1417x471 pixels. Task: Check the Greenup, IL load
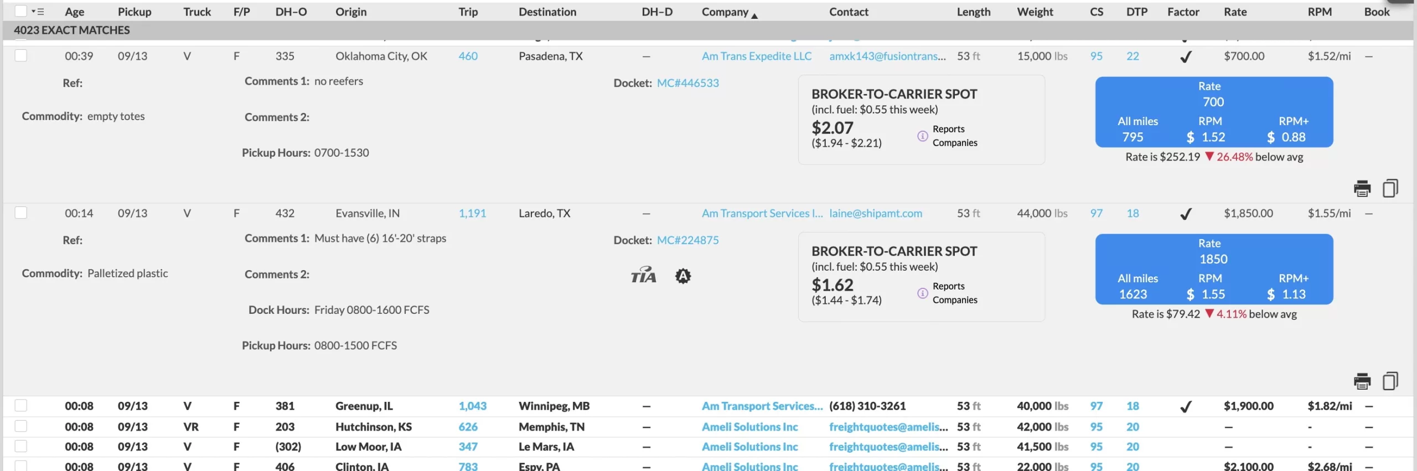pos(20,405)
